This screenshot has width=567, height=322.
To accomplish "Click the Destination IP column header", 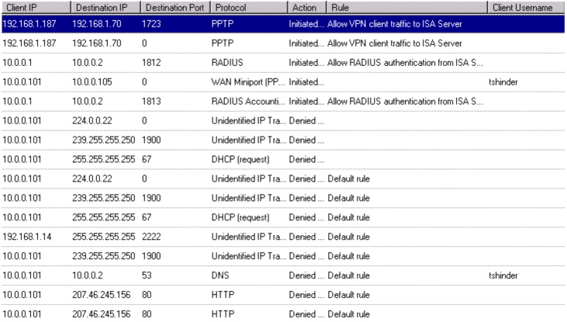I will (105, 7).
